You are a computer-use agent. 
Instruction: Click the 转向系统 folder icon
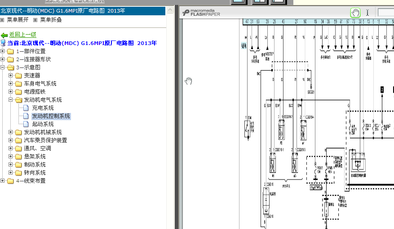coord(18,173)
